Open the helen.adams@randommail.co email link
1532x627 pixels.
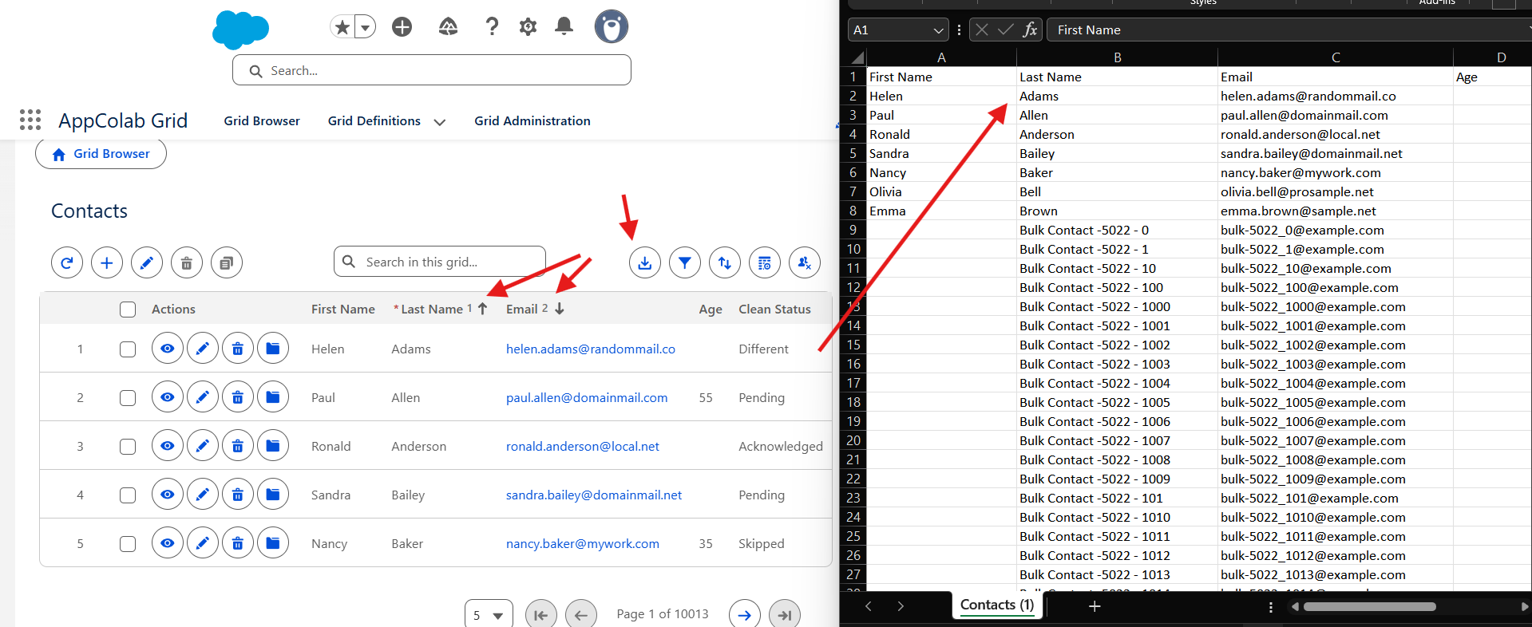[591, 349]
